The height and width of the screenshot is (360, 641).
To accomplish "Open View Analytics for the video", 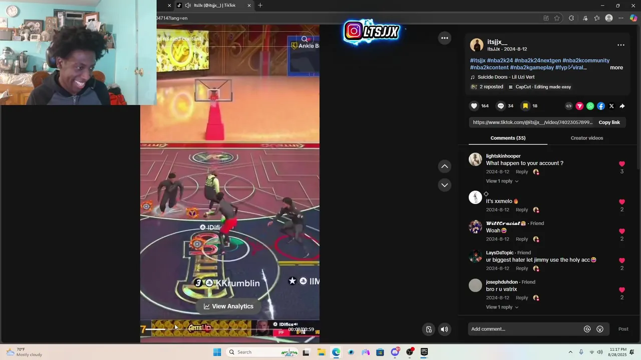I will tap(228, 306).
